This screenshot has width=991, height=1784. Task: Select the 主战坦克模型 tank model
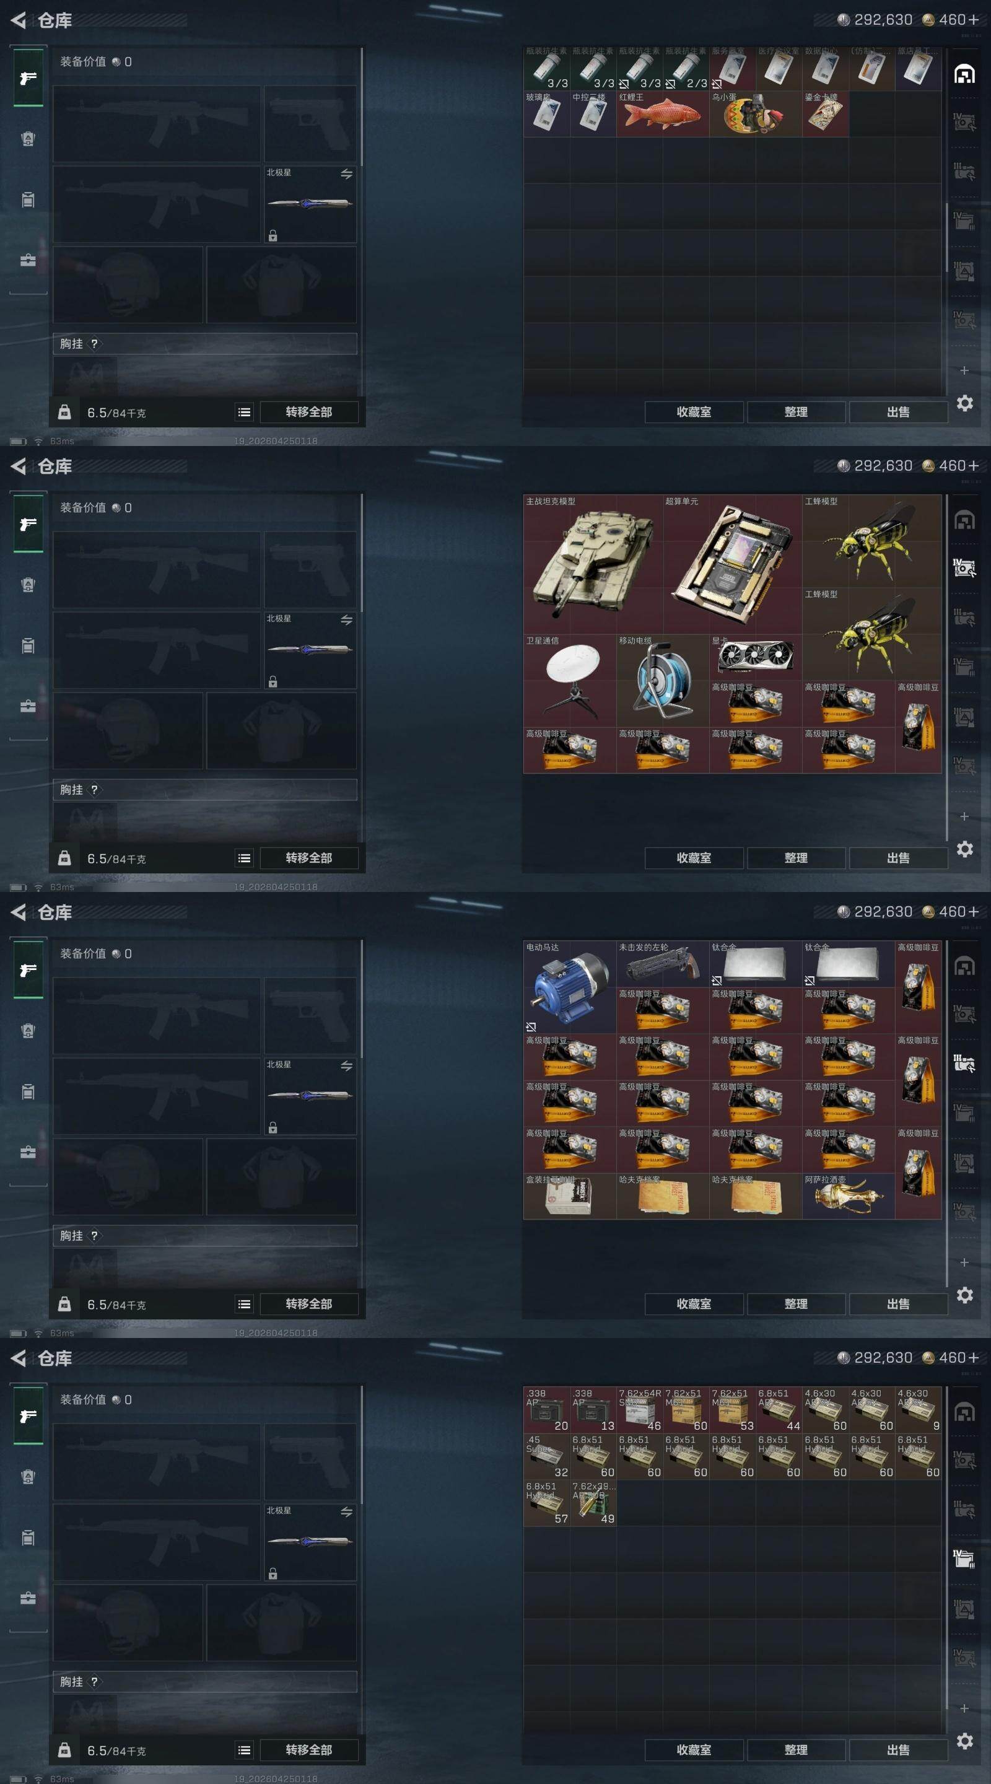coord(593,564)
